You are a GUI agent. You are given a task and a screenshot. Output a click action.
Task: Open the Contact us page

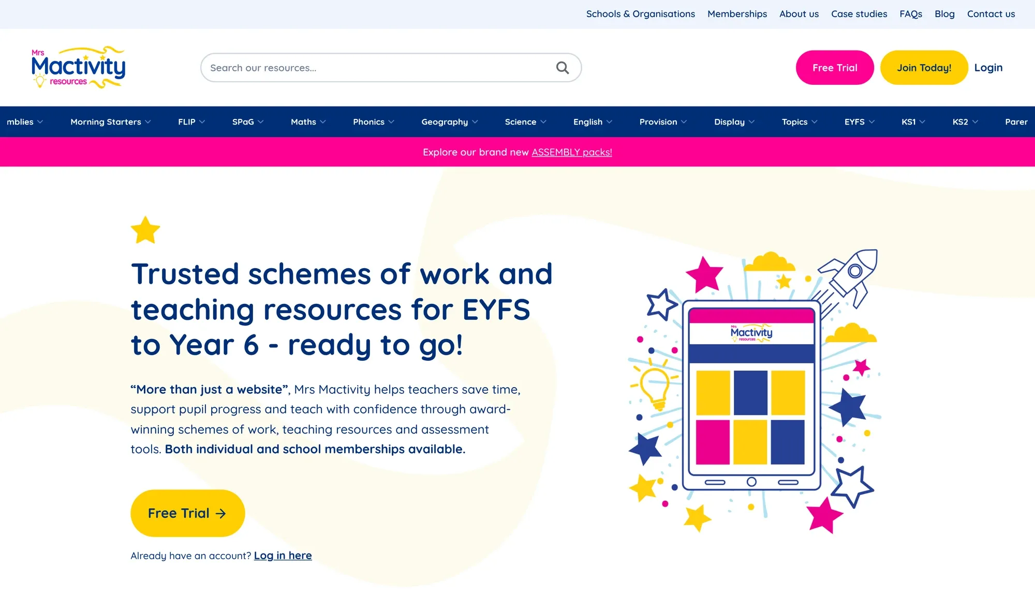point(991,14)
